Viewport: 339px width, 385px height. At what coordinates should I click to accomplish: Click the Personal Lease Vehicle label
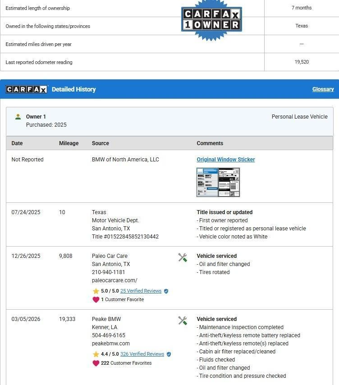click(x=299, y=117)
